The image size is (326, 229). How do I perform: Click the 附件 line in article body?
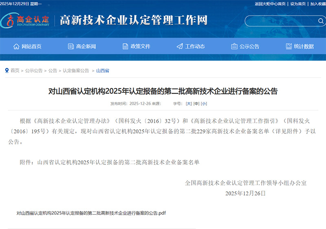point(110,162)
